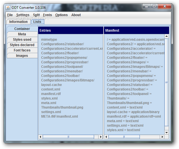The height and width of the screenshot is (149, 179).
Task: Open the Split menu
Action: tap(36, 15)
